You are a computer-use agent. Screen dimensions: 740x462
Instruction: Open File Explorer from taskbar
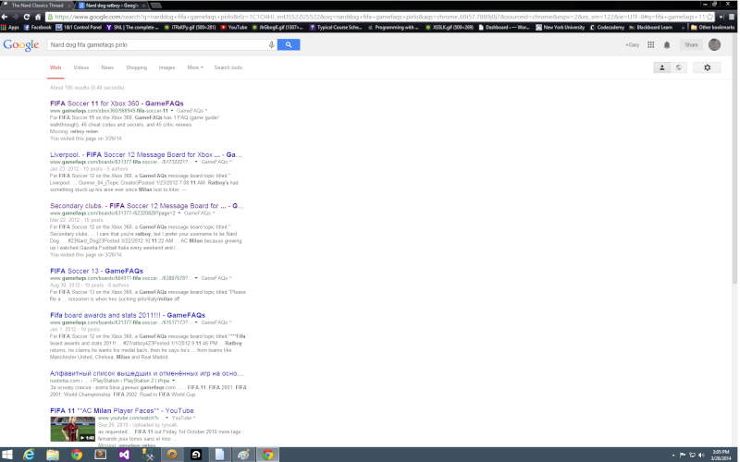click(53, 455)
